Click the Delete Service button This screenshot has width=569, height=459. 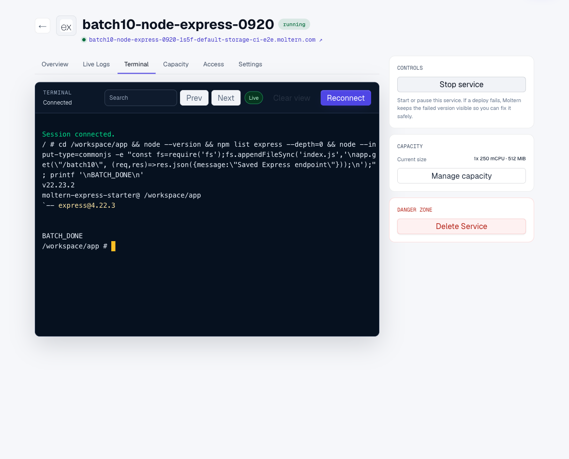click(461, 226)
